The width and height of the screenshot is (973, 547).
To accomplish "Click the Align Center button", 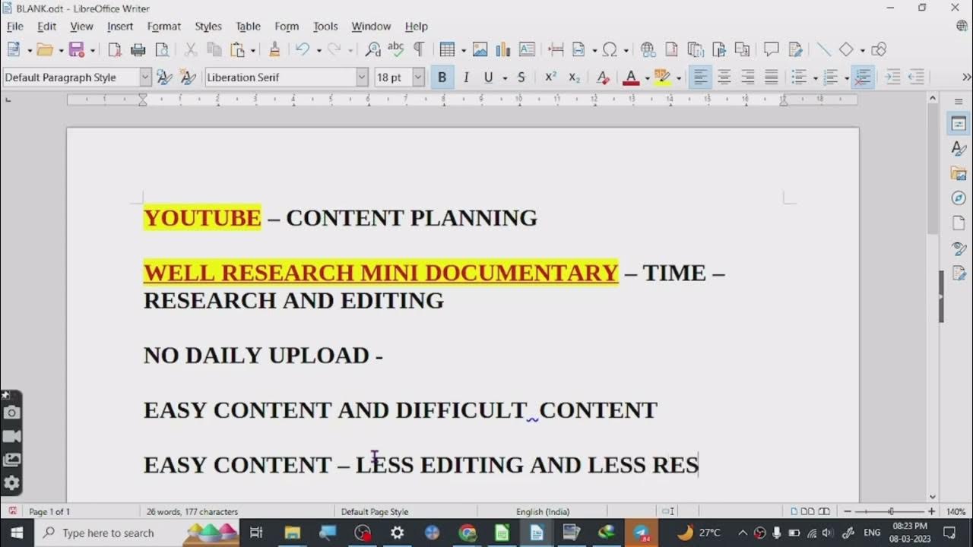I will (x=724, y=77).
